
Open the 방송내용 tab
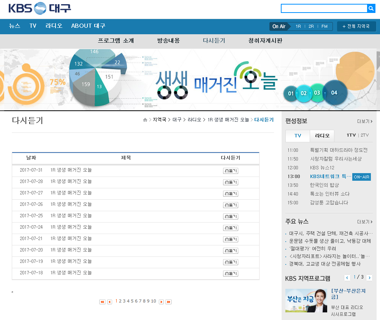point(168,40)
